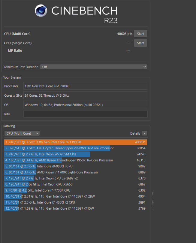Click the score 24243 in ranking
The height and width of the screenshot is (243, 196).
141,154
